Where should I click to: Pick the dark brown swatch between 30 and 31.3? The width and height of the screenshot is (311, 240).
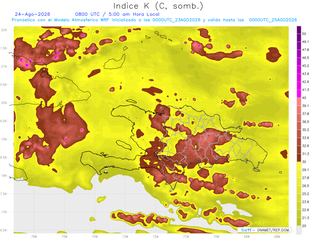point(299,158)
